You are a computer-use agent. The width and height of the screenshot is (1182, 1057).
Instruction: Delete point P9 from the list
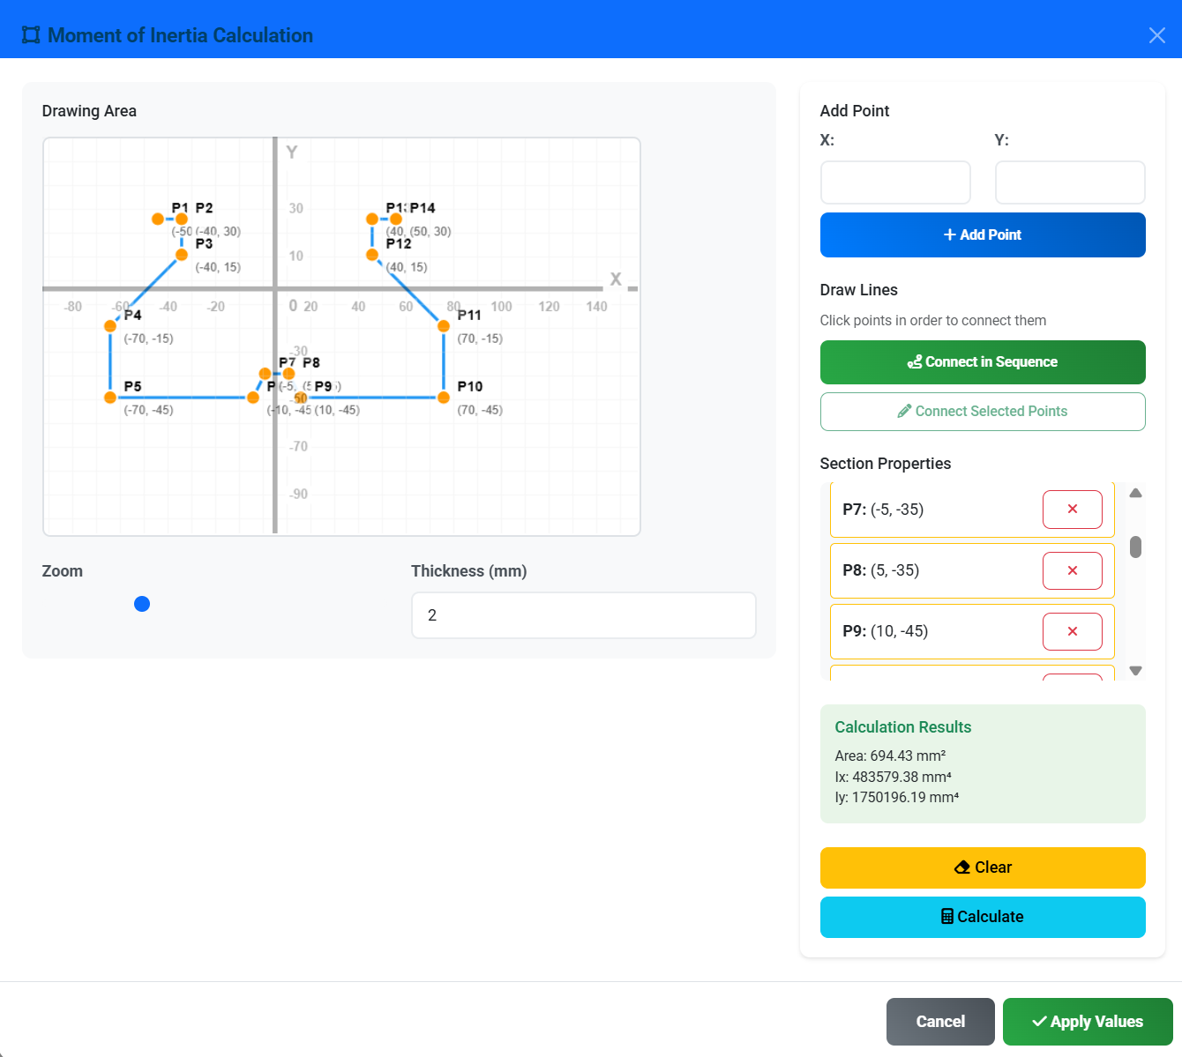tap(1073, 631)
